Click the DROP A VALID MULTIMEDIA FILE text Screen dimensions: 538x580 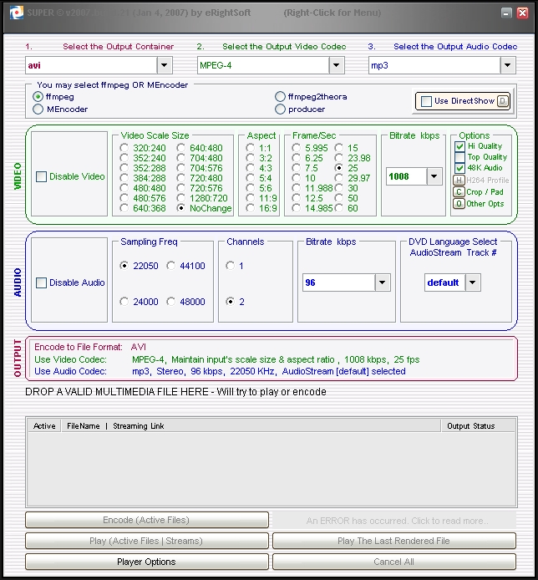(x=175, y=392)
